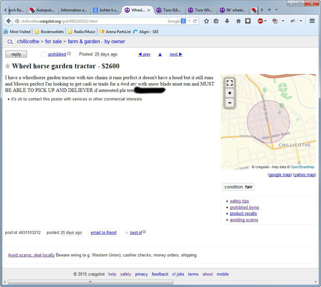Check the flag box beside prohibited

pos(44,54)
